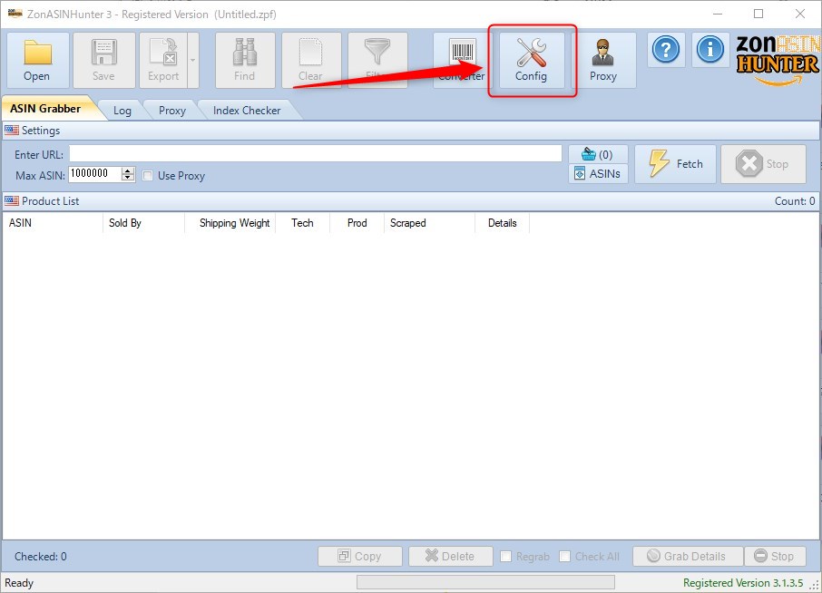Viewport: 822px width, 593px height.
Task: Click the 'Registered Version 3.1.3.5' status text
Action: [743, 582]
